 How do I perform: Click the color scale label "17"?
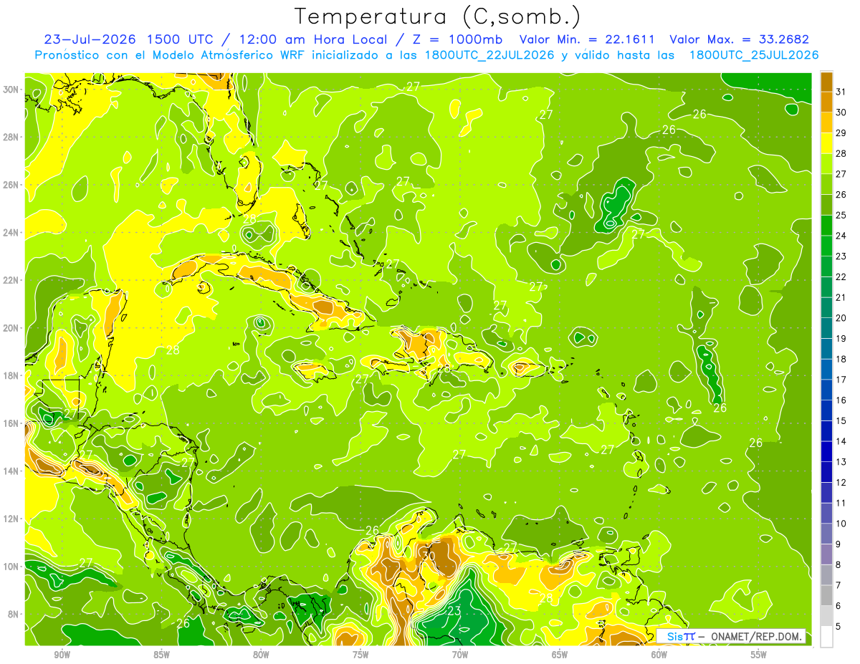click(x=841, y=380)
